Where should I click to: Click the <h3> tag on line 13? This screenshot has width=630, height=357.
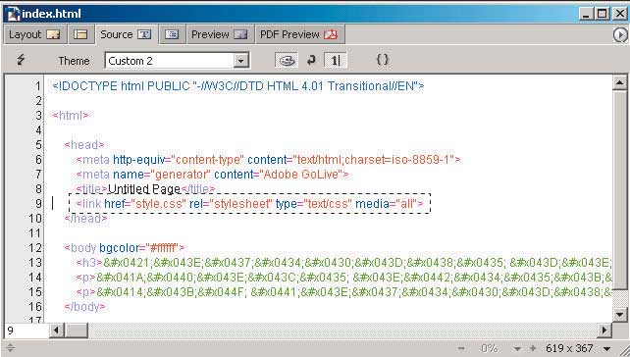click(x=89, y=263)
